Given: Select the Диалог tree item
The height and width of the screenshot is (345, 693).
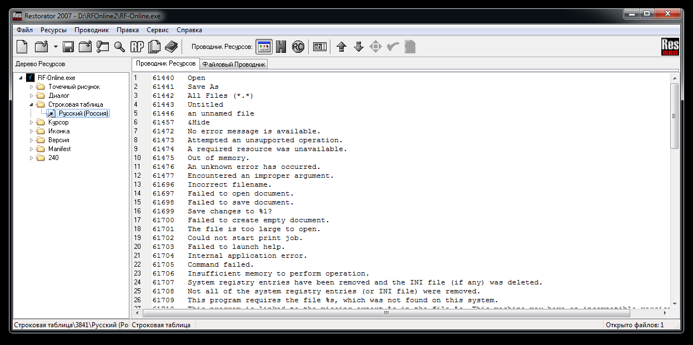Looking at the screenshot, I should click(x=59, y=96).
